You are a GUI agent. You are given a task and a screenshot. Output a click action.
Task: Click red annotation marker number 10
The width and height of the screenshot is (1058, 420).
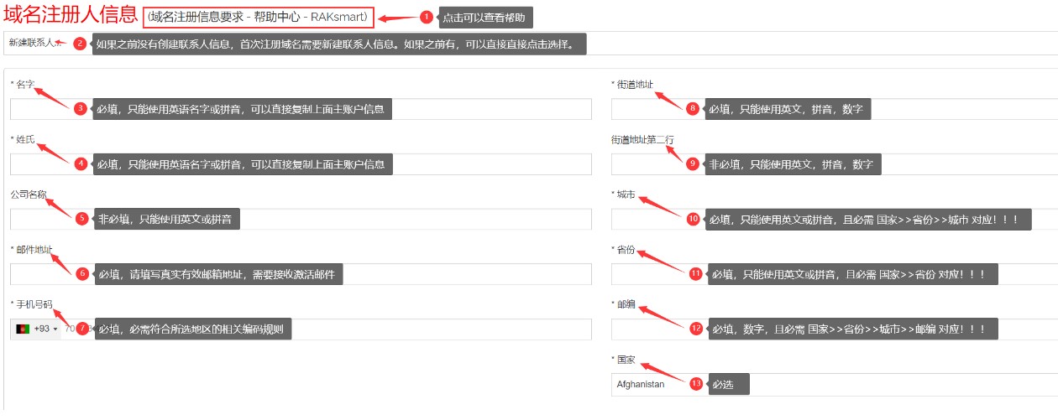pyautogui.click(x=693, y=219)
